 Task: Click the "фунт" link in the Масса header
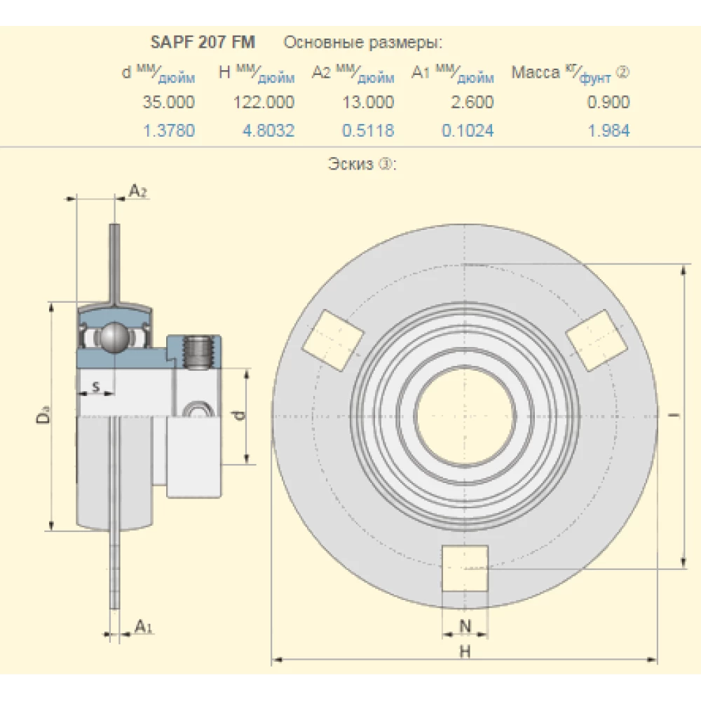point(594,79)
